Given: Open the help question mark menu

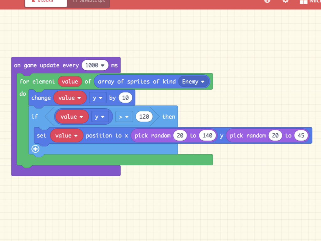Looking at the screenshot, I should click(267, 1).
